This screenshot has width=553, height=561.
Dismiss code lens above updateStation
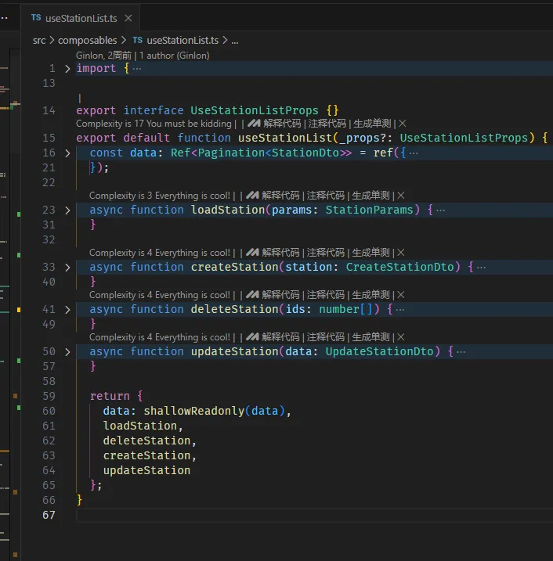(401, 337)
